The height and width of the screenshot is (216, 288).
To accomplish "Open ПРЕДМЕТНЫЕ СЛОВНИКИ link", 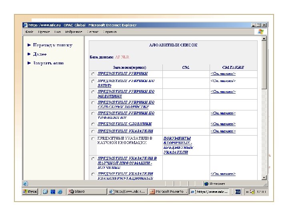I will [x=124, y=124].
